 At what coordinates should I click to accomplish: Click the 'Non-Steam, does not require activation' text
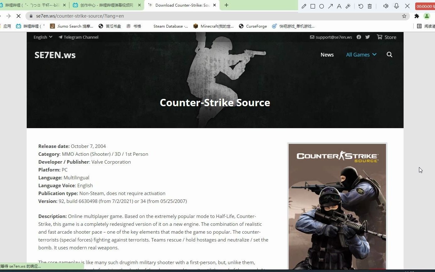coord(122,193)
